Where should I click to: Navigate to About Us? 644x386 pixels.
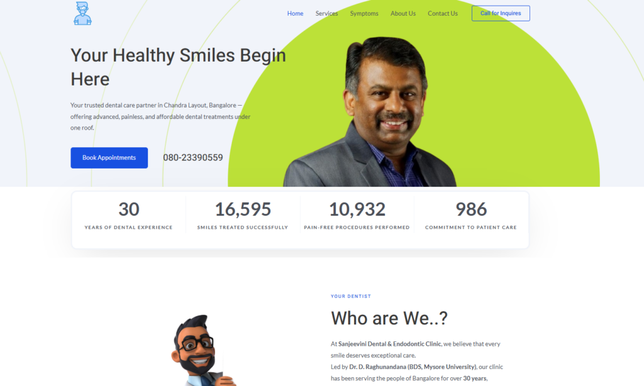403,14
